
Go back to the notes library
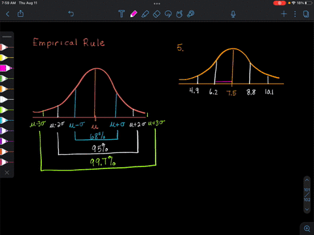(8, 14)
